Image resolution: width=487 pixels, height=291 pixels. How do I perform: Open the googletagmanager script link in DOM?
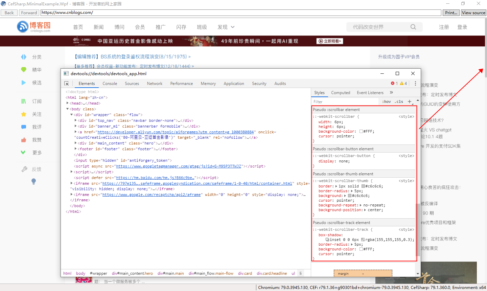pyautogui.click(x=179, y=166)
